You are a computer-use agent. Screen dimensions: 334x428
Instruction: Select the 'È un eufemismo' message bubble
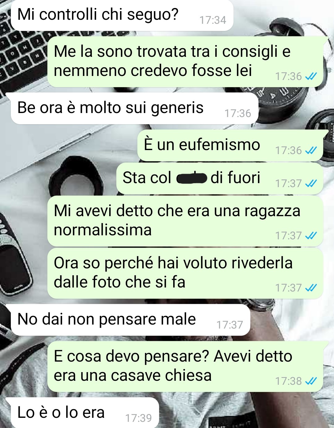[230, 145]
